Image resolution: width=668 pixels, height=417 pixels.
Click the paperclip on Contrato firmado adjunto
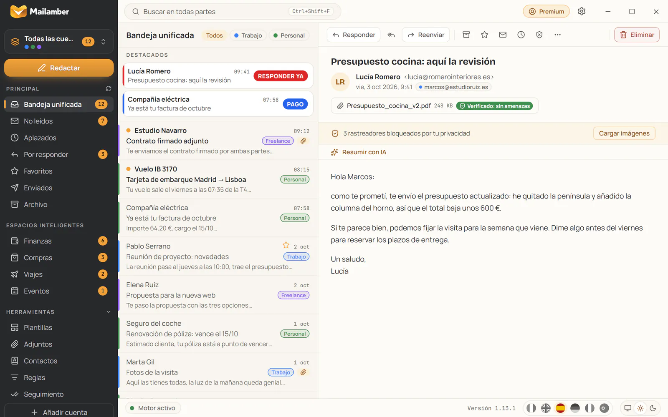304,141
